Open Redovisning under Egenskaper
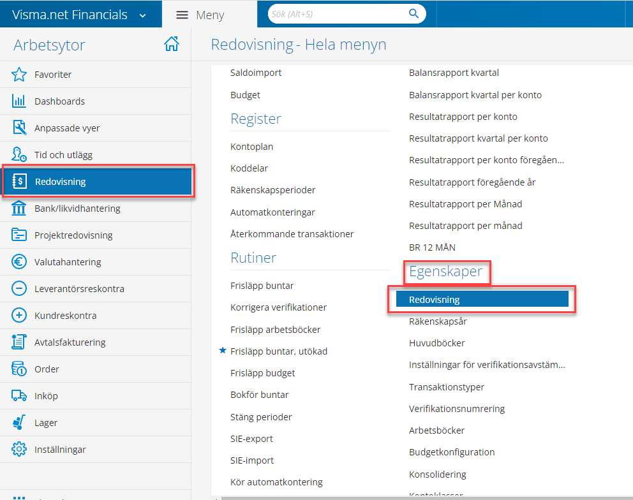Image resolution: width=633 pixels, height=500 pixels. pos(482,299)
